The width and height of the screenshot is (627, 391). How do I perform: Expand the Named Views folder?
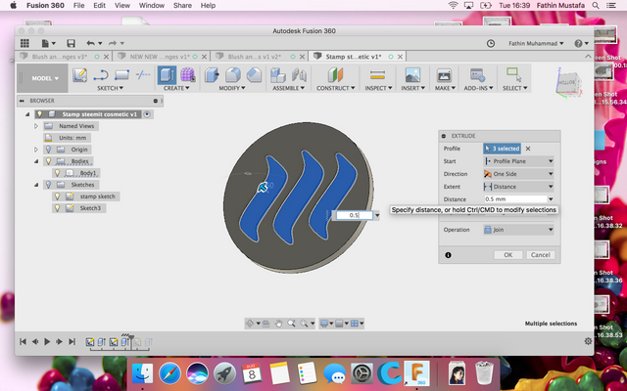pos(36,126)
